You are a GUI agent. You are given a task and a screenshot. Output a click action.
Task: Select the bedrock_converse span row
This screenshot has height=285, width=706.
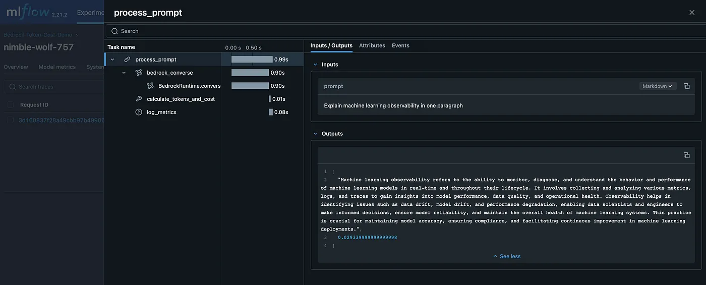tap(204, 73)
